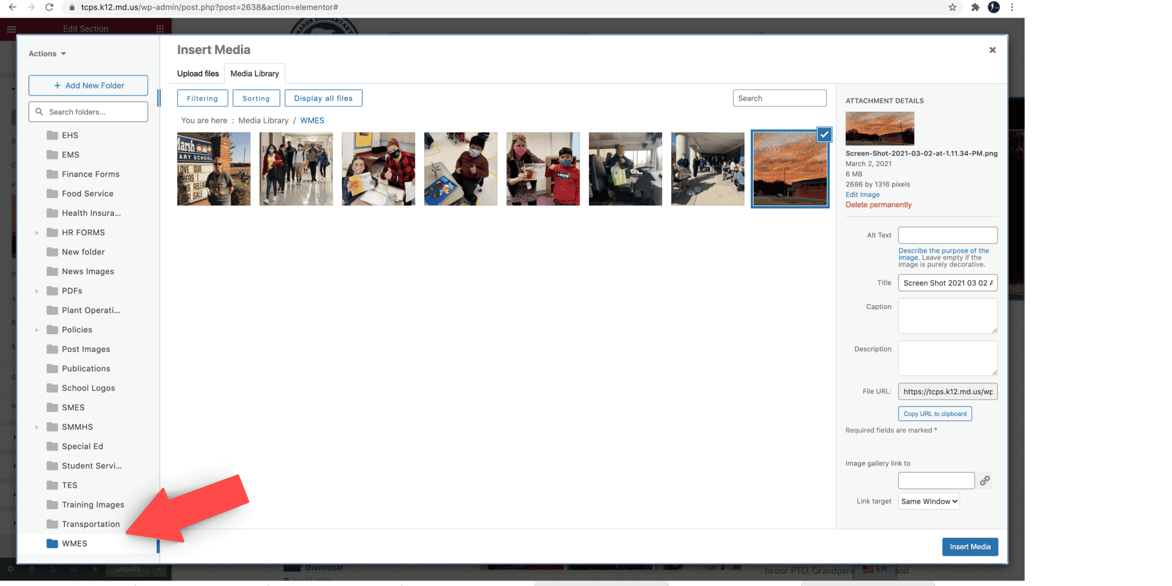Open the Post Images folder
The height and width of the screenshot is (586, 1172).
pyautogui.click(x=86, y=349)
